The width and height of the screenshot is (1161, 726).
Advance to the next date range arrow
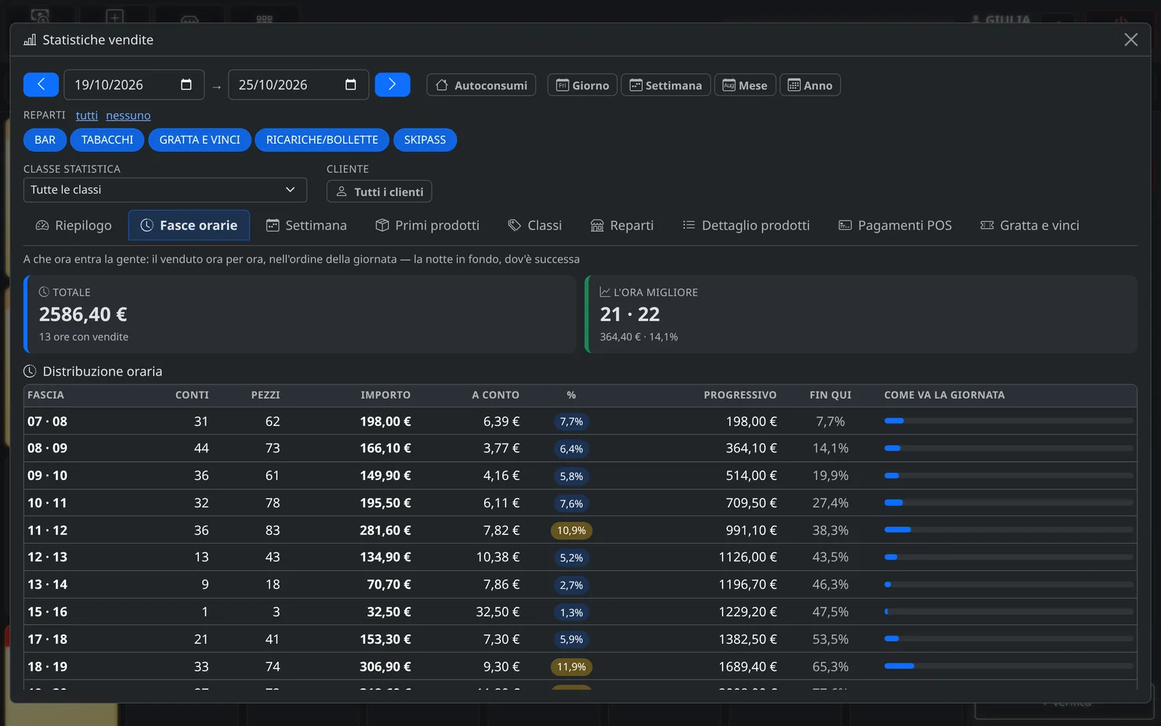point(393,85)
